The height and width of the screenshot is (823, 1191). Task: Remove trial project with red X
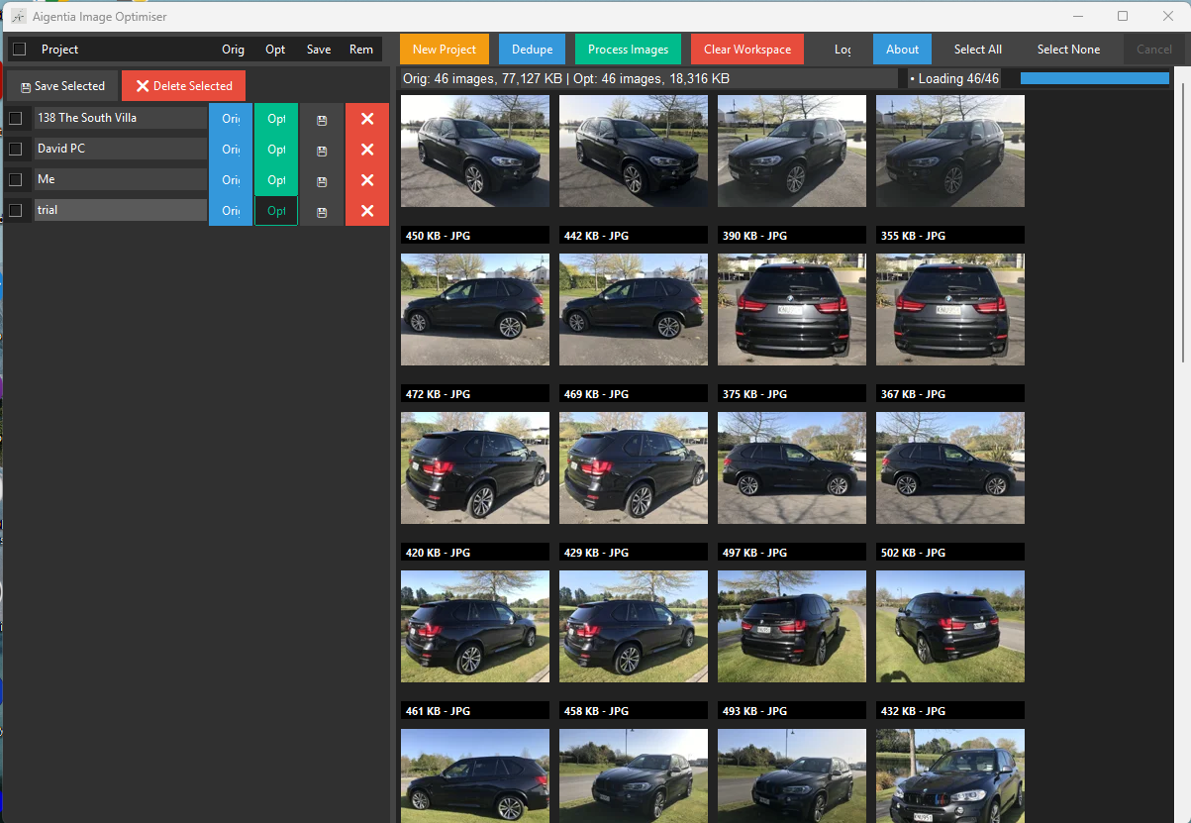pos(367,211)
